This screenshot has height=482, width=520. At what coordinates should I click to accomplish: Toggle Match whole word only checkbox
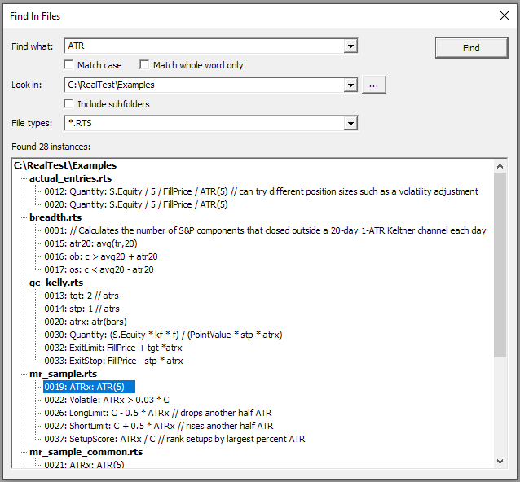pyautogui.click(x=145, y=65)
